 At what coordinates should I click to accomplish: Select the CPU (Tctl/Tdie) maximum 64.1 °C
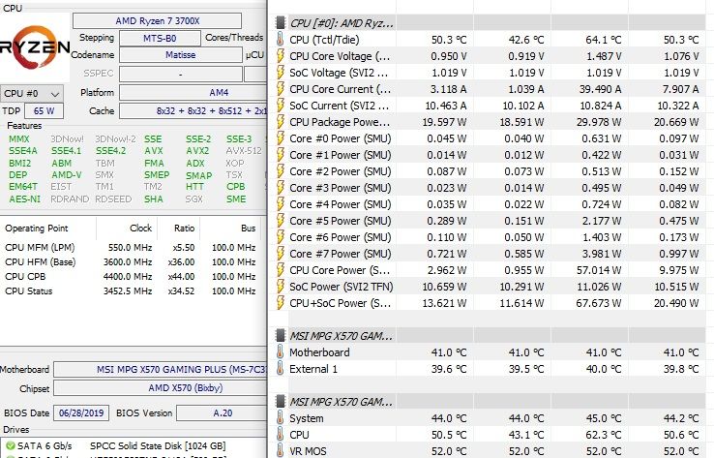(604, 40)
